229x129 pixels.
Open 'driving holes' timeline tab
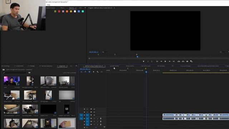pyautogui.click(x=161, y=66)
